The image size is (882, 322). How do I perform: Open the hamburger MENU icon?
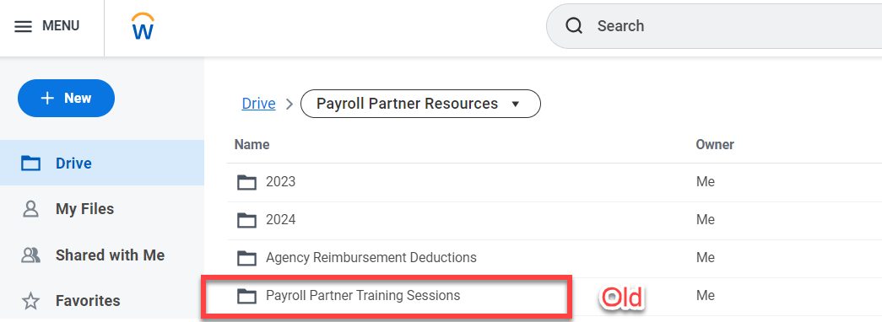coord(23,26)
